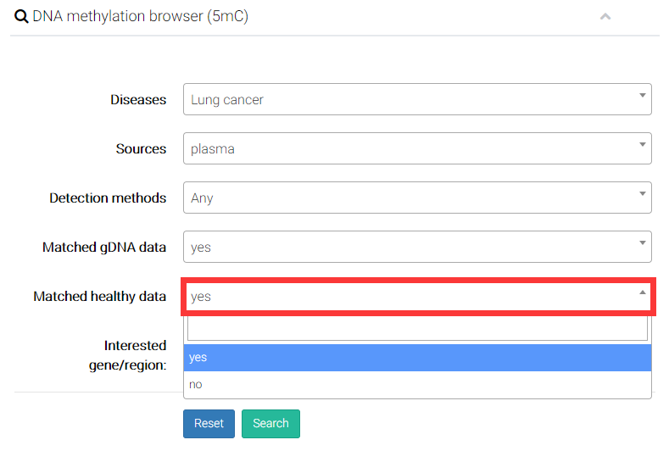The image size is (669, 451).
Task: Click the arrow on the Sources dropdown
Action: point(642,145)
